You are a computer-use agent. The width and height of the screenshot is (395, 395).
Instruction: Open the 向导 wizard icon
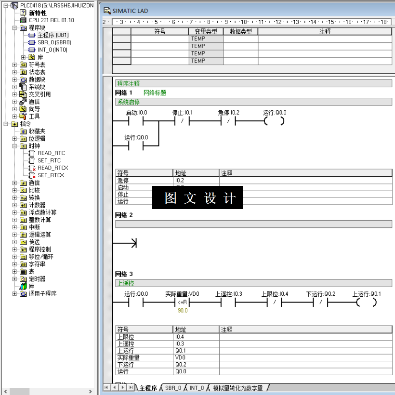[23, 109]
